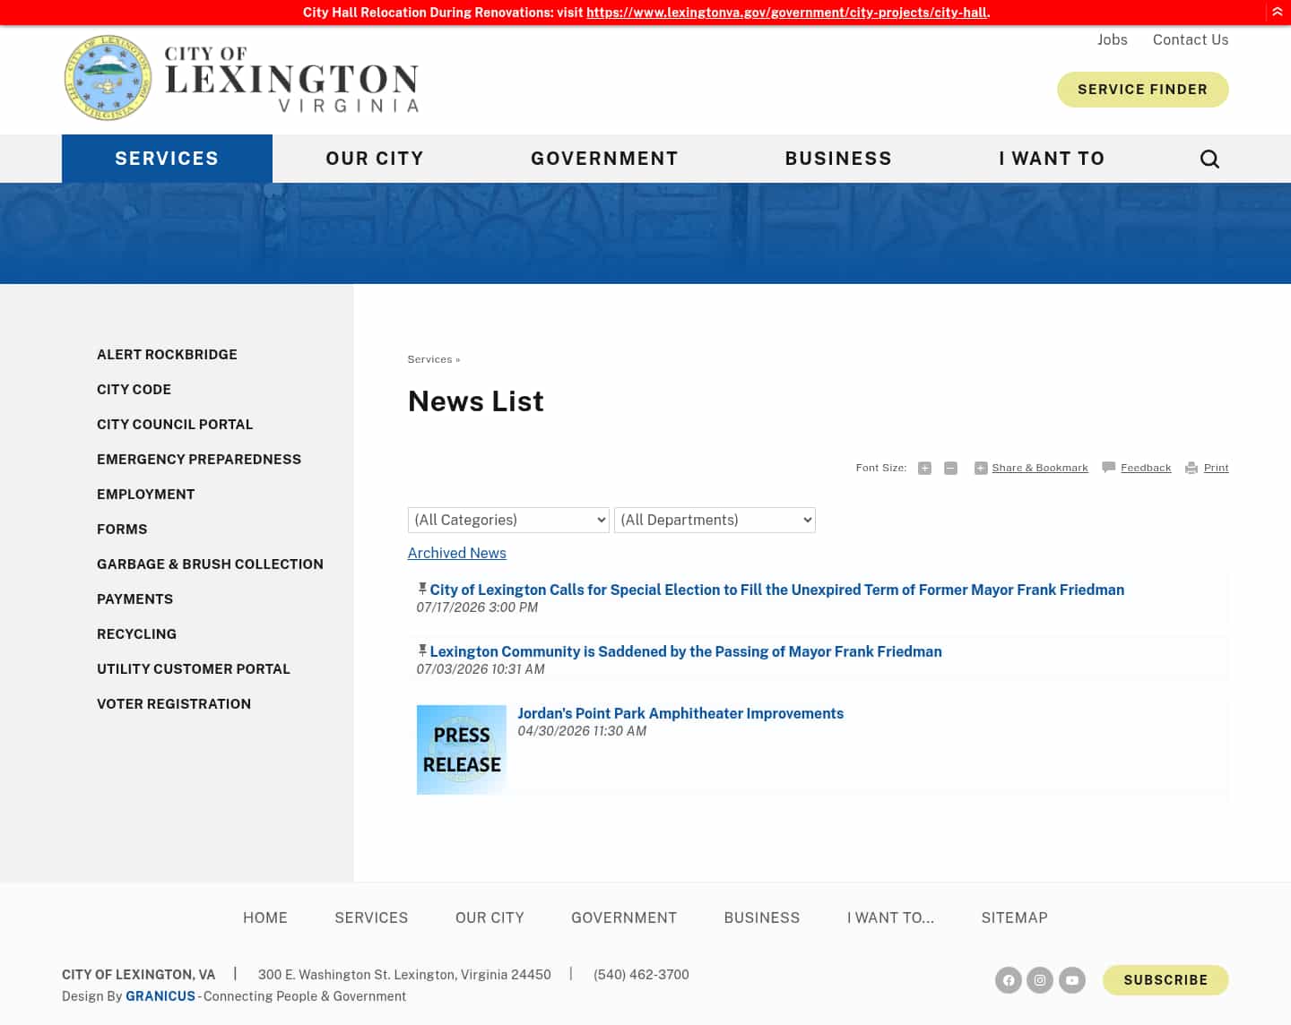Select Recycling in the sidebar
Screen dimensions: 1291x1025
click(x=136, y=634)
